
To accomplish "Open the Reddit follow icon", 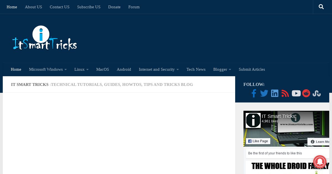I will point(306,93).
